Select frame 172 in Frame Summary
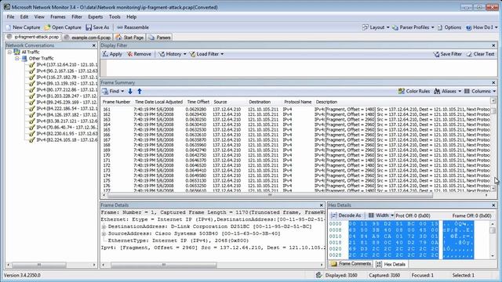502x282 pixels. [296, 165]
